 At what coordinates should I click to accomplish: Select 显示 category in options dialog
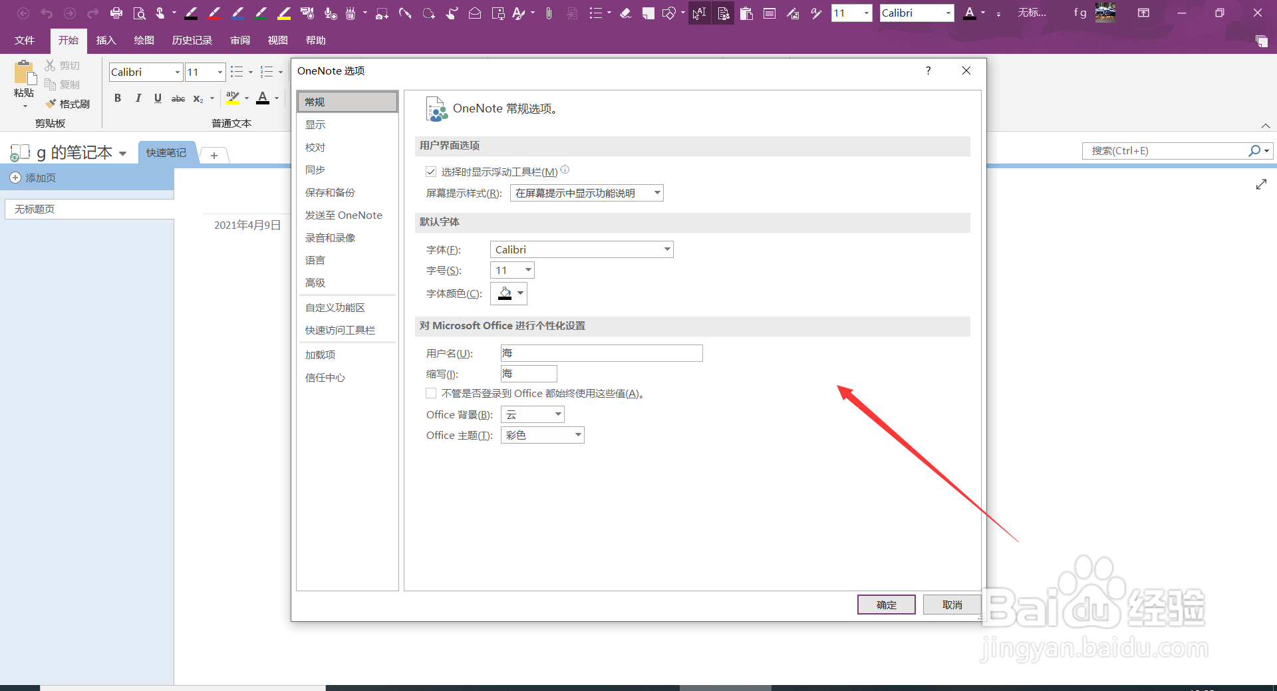(347, 124)
